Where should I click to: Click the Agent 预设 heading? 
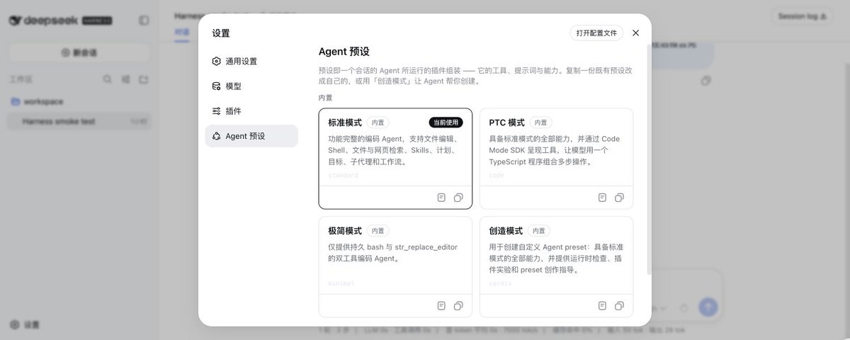coord(344,52)
